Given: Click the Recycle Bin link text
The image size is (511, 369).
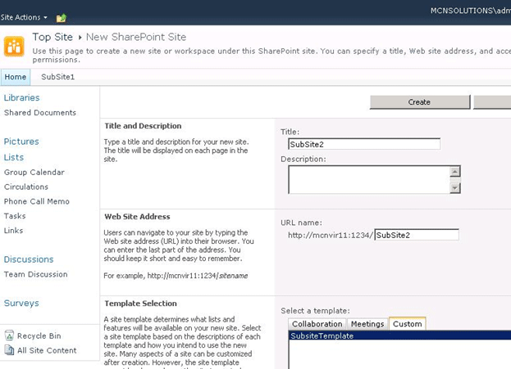Looking at the screenshot, I should coord(39,335).
